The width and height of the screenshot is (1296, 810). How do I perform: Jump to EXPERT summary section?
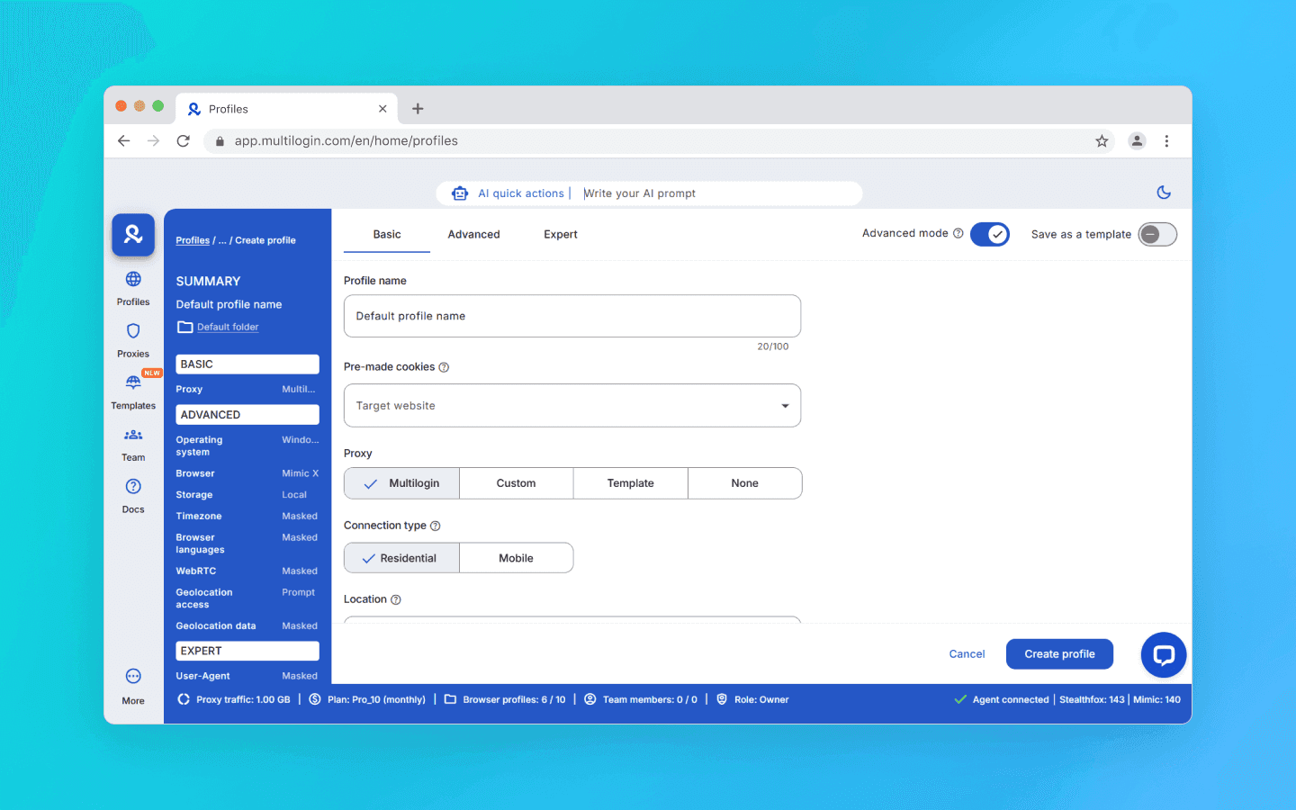[x=247, y=651]
